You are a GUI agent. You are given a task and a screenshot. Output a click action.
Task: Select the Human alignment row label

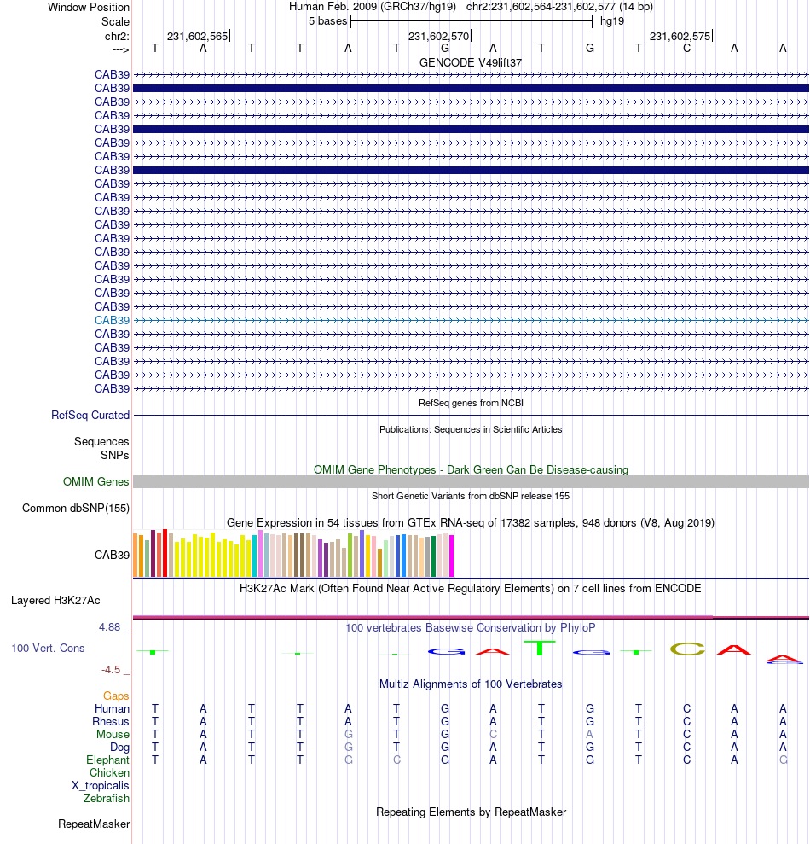coord(112,709)
